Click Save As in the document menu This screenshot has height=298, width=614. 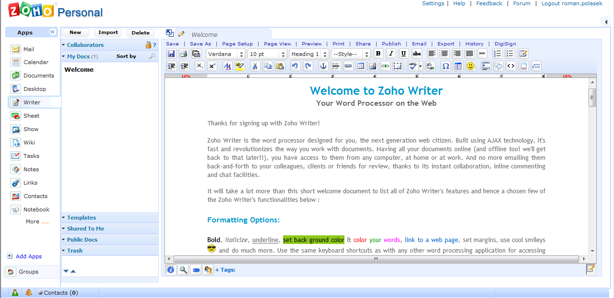(x=201, y=44)
